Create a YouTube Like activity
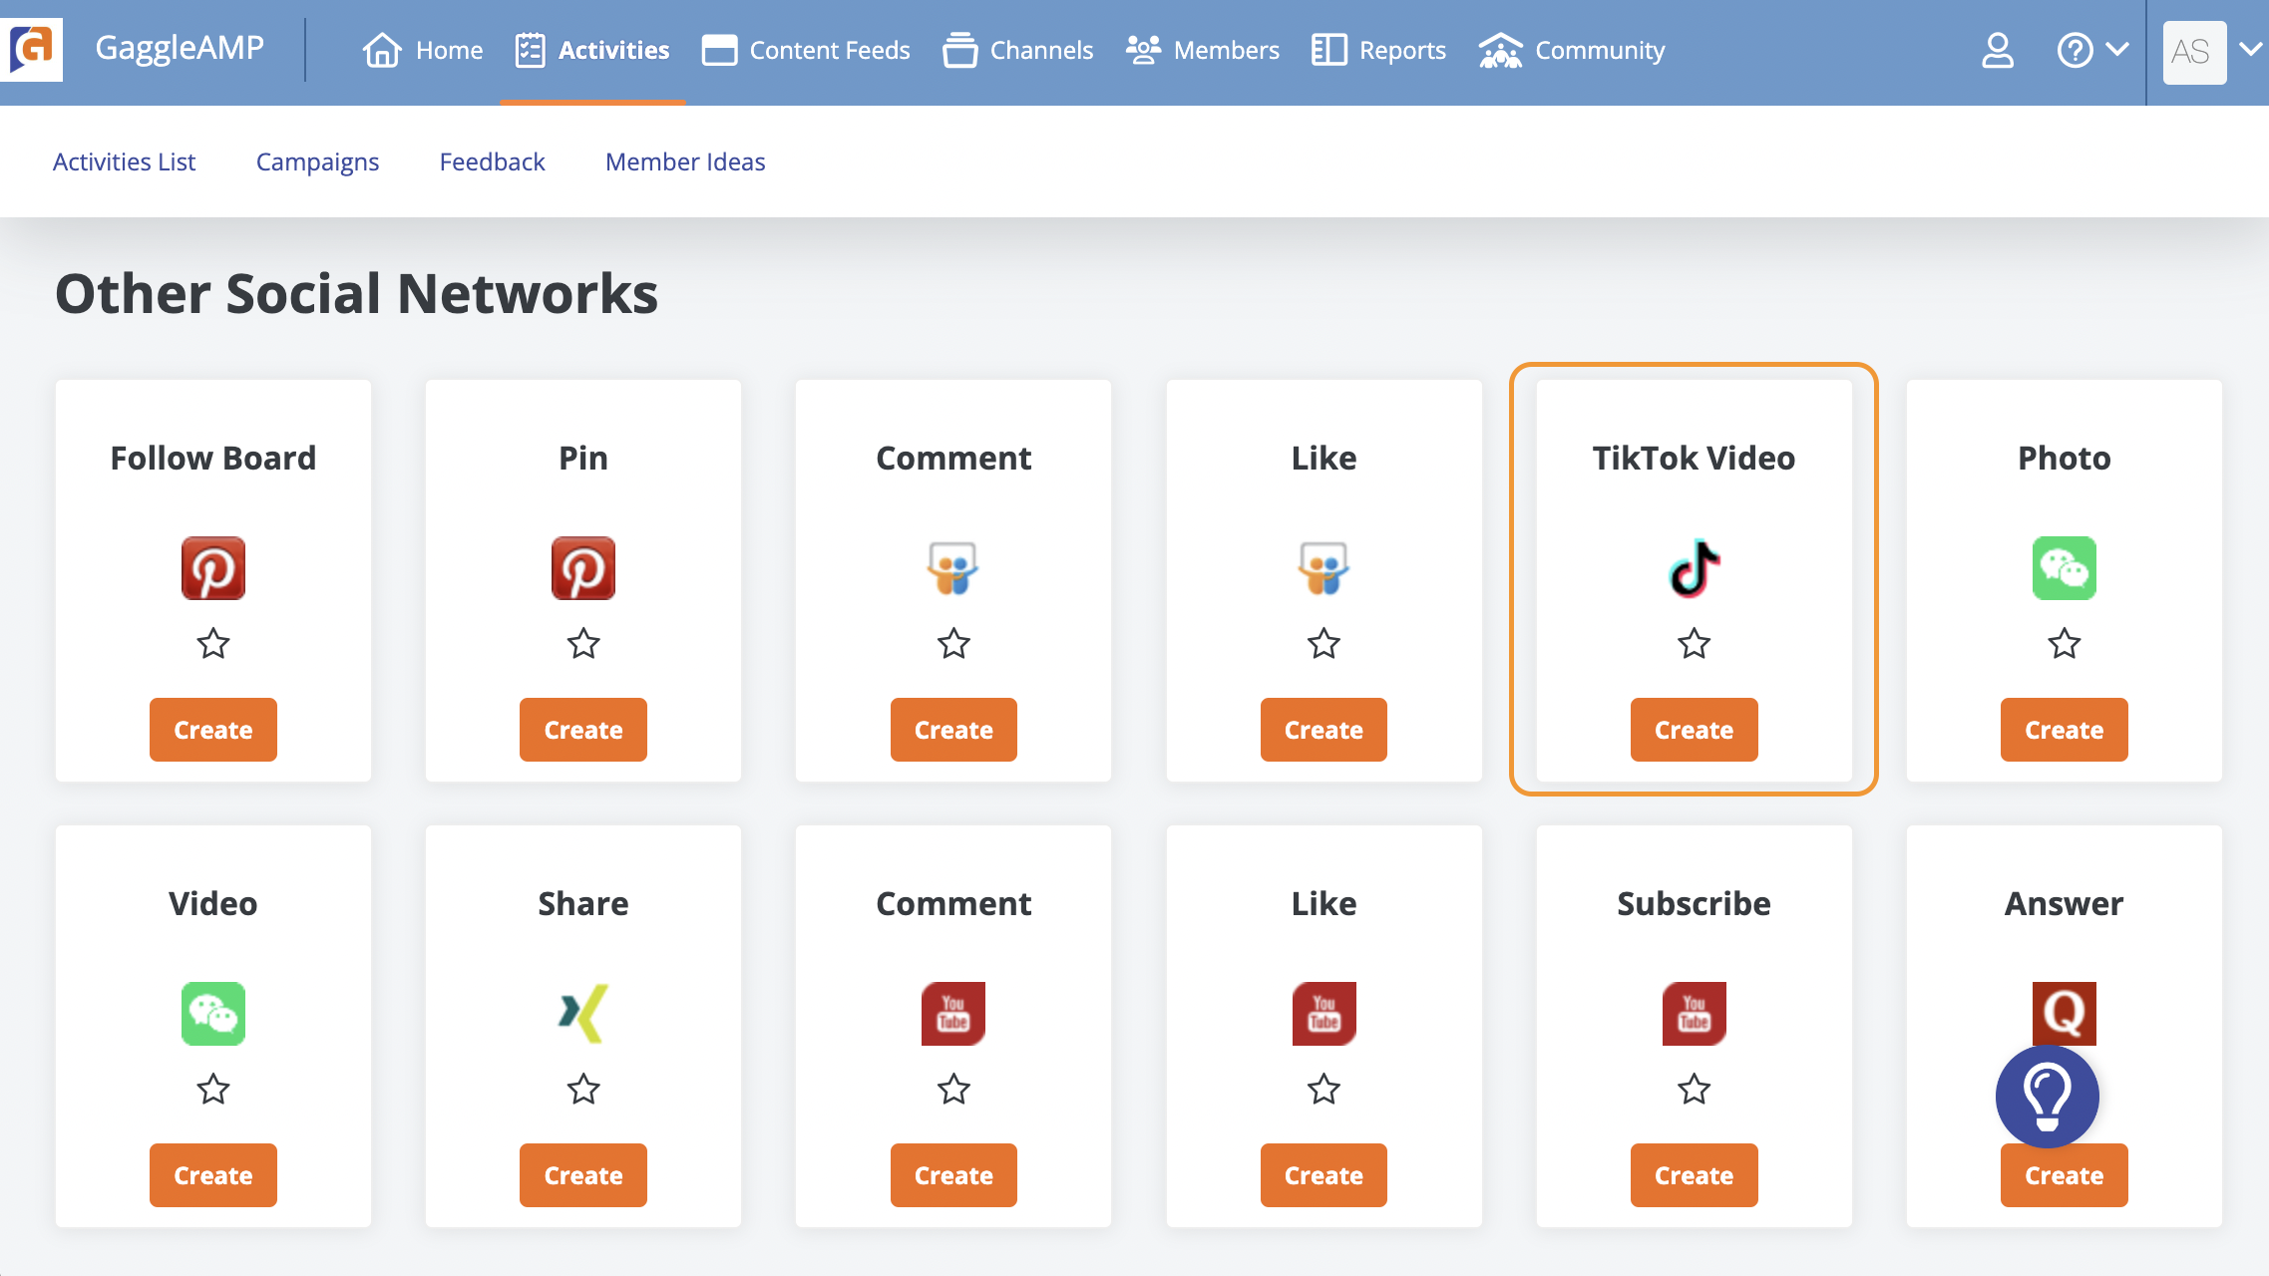Image resolution: width=2269 pixels, height=1276 pixels. 1324,1175
